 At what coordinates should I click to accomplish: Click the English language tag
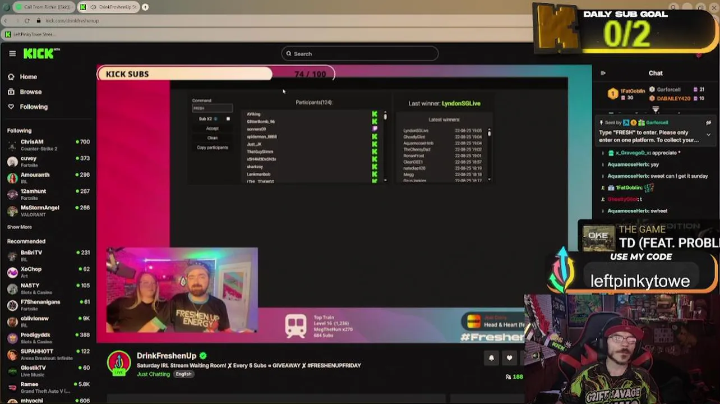coord(183,374)
